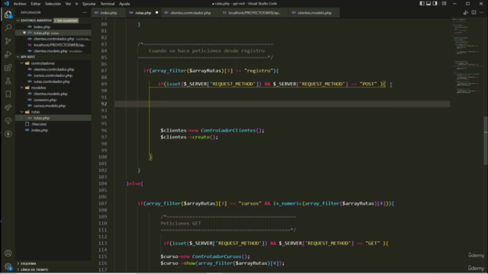The image size is (488, 274).
Task: Open the Manage gear icon
Action: click(8, 266)
